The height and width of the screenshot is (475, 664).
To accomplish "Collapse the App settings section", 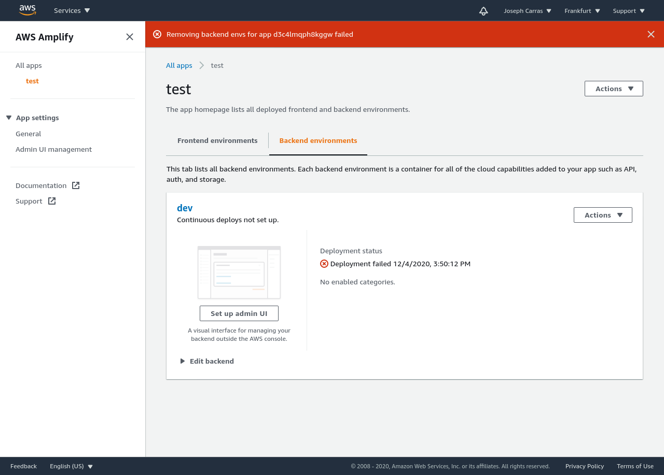I will point(8,118).
